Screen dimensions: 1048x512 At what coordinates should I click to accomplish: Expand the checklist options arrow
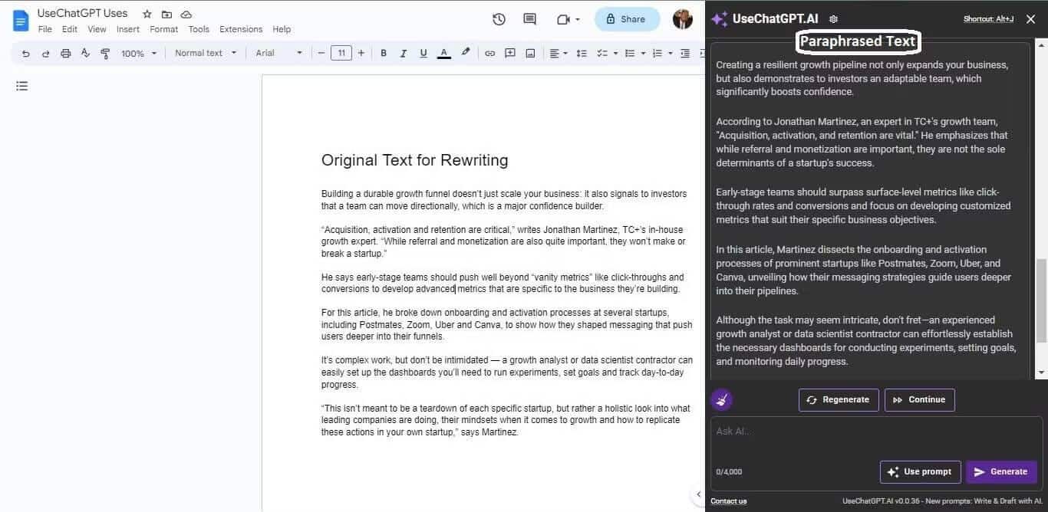click(x=615, y=53)
